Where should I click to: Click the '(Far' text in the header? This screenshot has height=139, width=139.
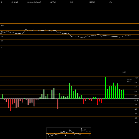click(111, 2)
